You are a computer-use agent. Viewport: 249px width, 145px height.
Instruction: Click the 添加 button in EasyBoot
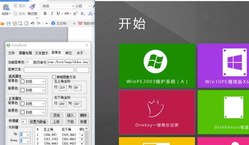[57, 115]
